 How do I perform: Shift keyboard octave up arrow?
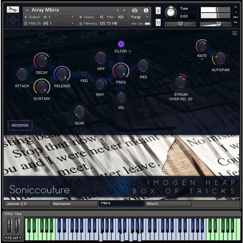[x=20, y=237]
